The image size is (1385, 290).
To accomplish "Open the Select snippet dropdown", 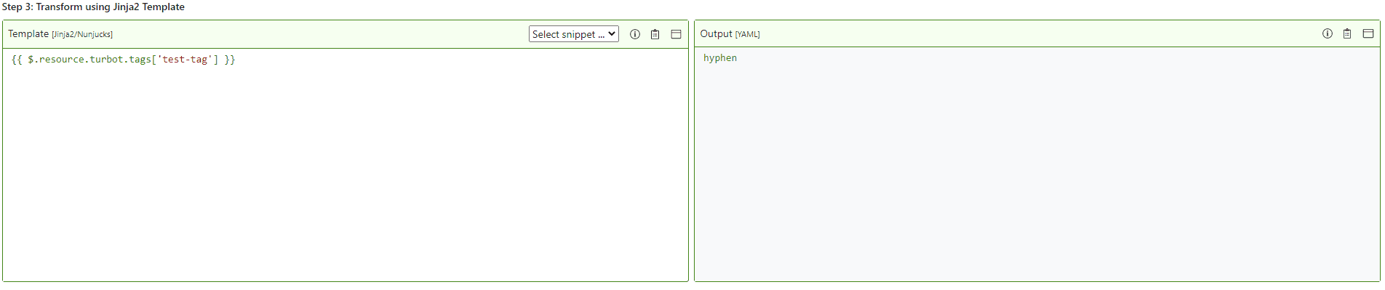I will [573, 34].
